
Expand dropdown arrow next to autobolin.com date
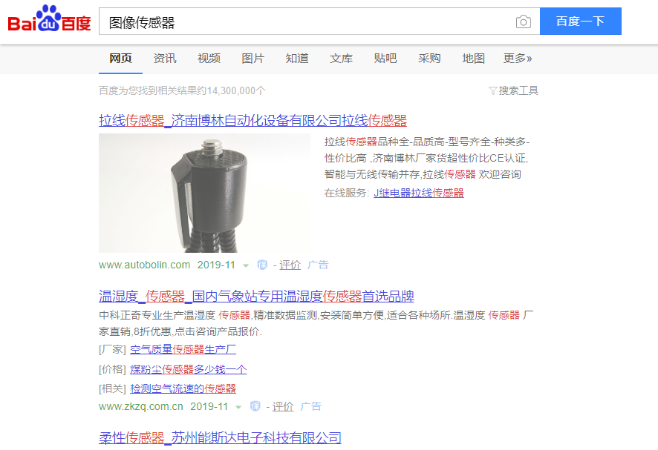pos(246,265)
